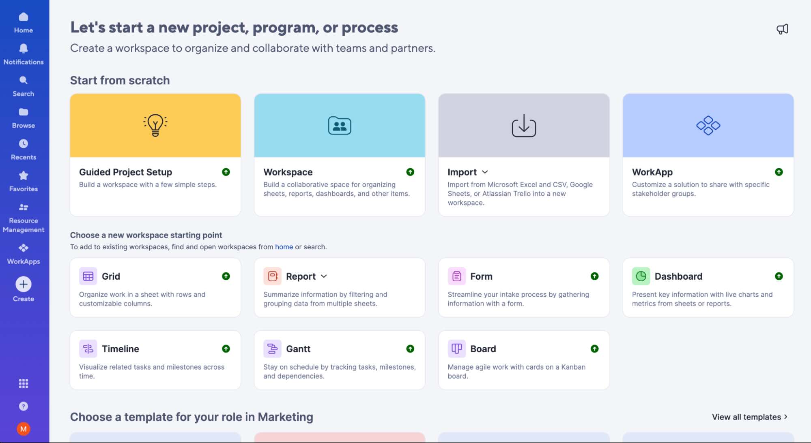Click the Gantt chart icon

point(272,349)
